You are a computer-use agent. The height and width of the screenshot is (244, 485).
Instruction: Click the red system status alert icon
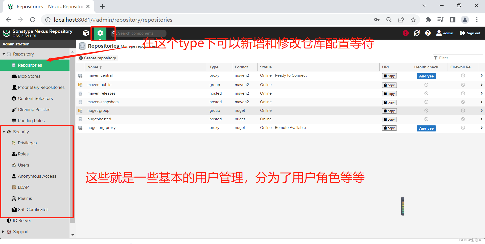pyautogui.click(x=406, y=33)
